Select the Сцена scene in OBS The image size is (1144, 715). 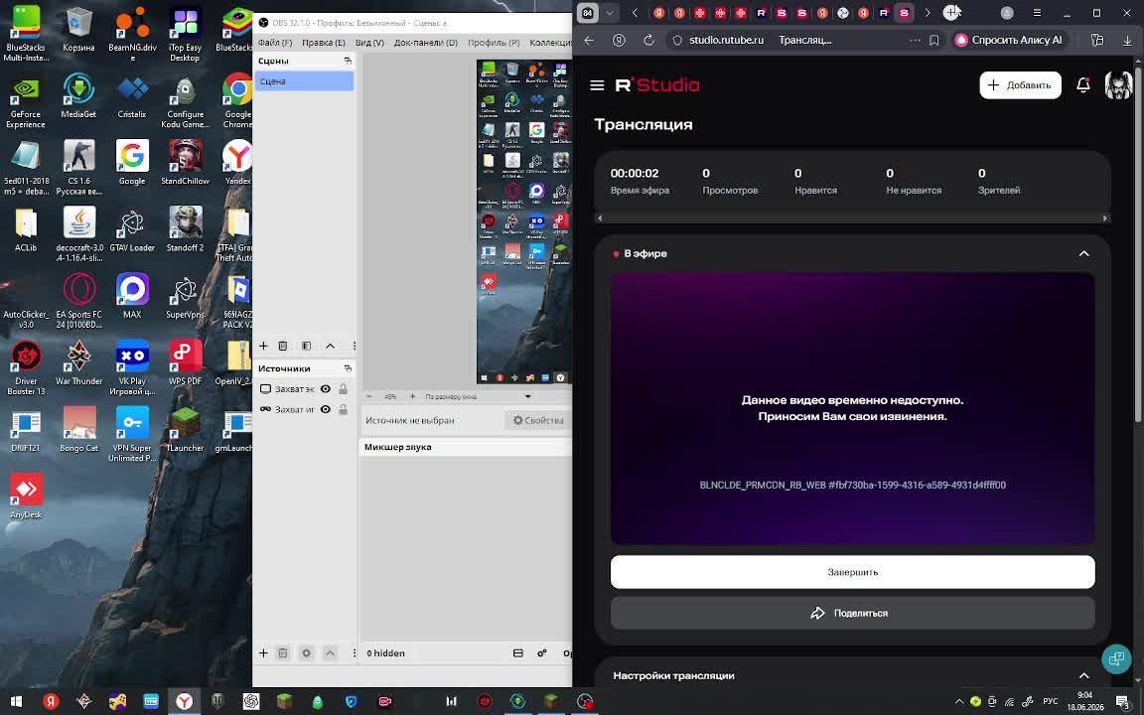304,81
